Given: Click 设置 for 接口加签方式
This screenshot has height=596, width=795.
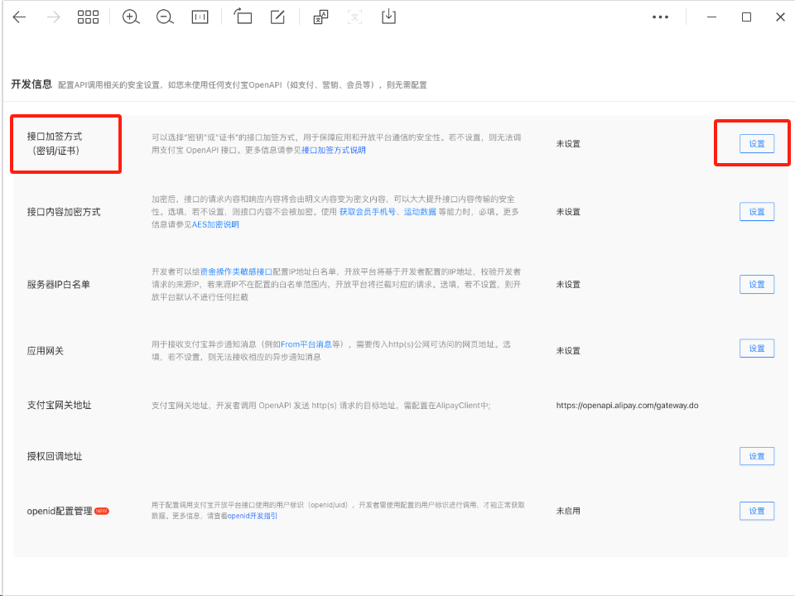Looking at the screenshot, I should pos(756,143).
